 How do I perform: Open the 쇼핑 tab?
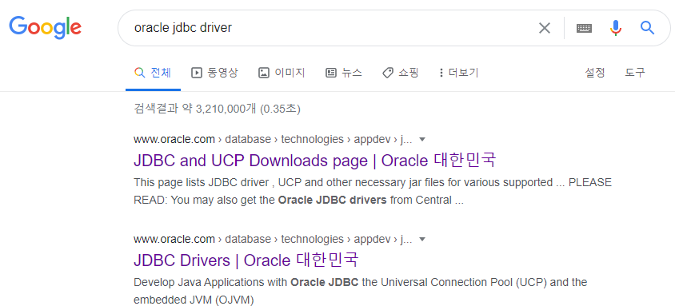pyautogui.click(x=401, y=73)
